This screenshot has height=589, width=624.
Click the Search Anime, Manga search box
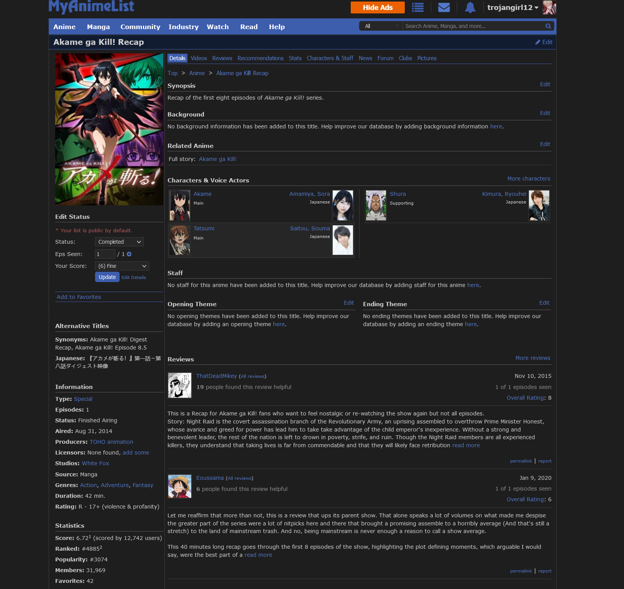(473, 26)
